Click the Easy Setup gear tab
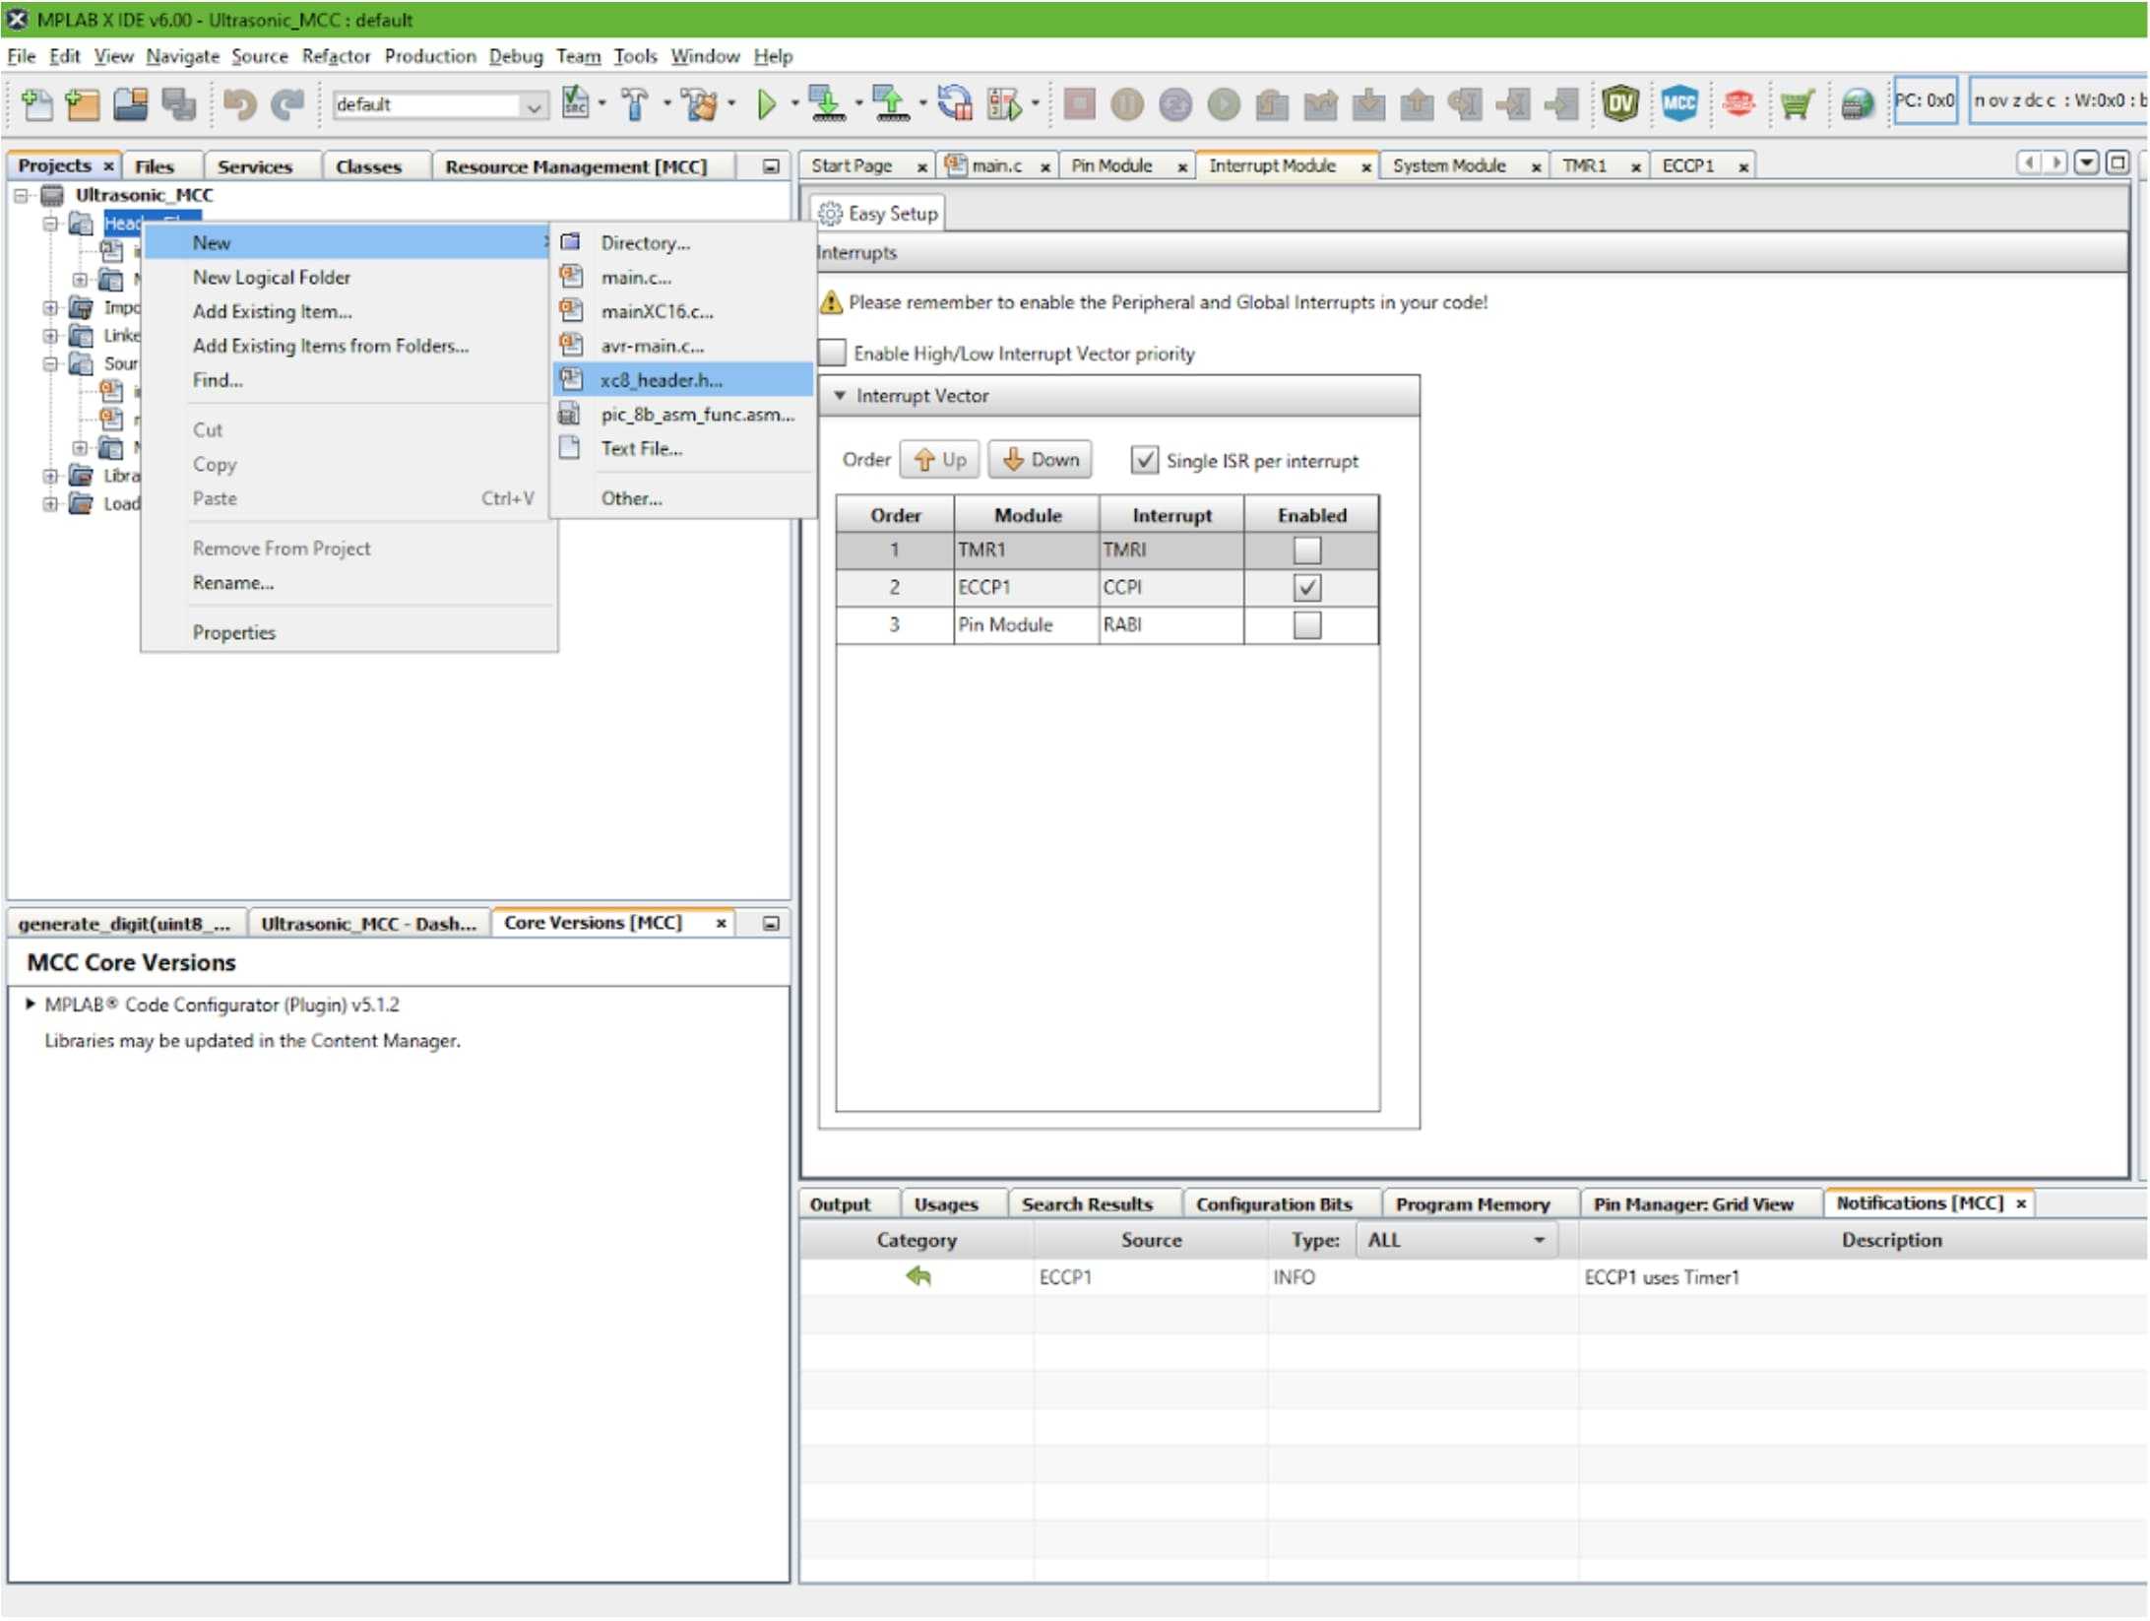This screenshot has width=2150, height=1621. pos(878,214)
